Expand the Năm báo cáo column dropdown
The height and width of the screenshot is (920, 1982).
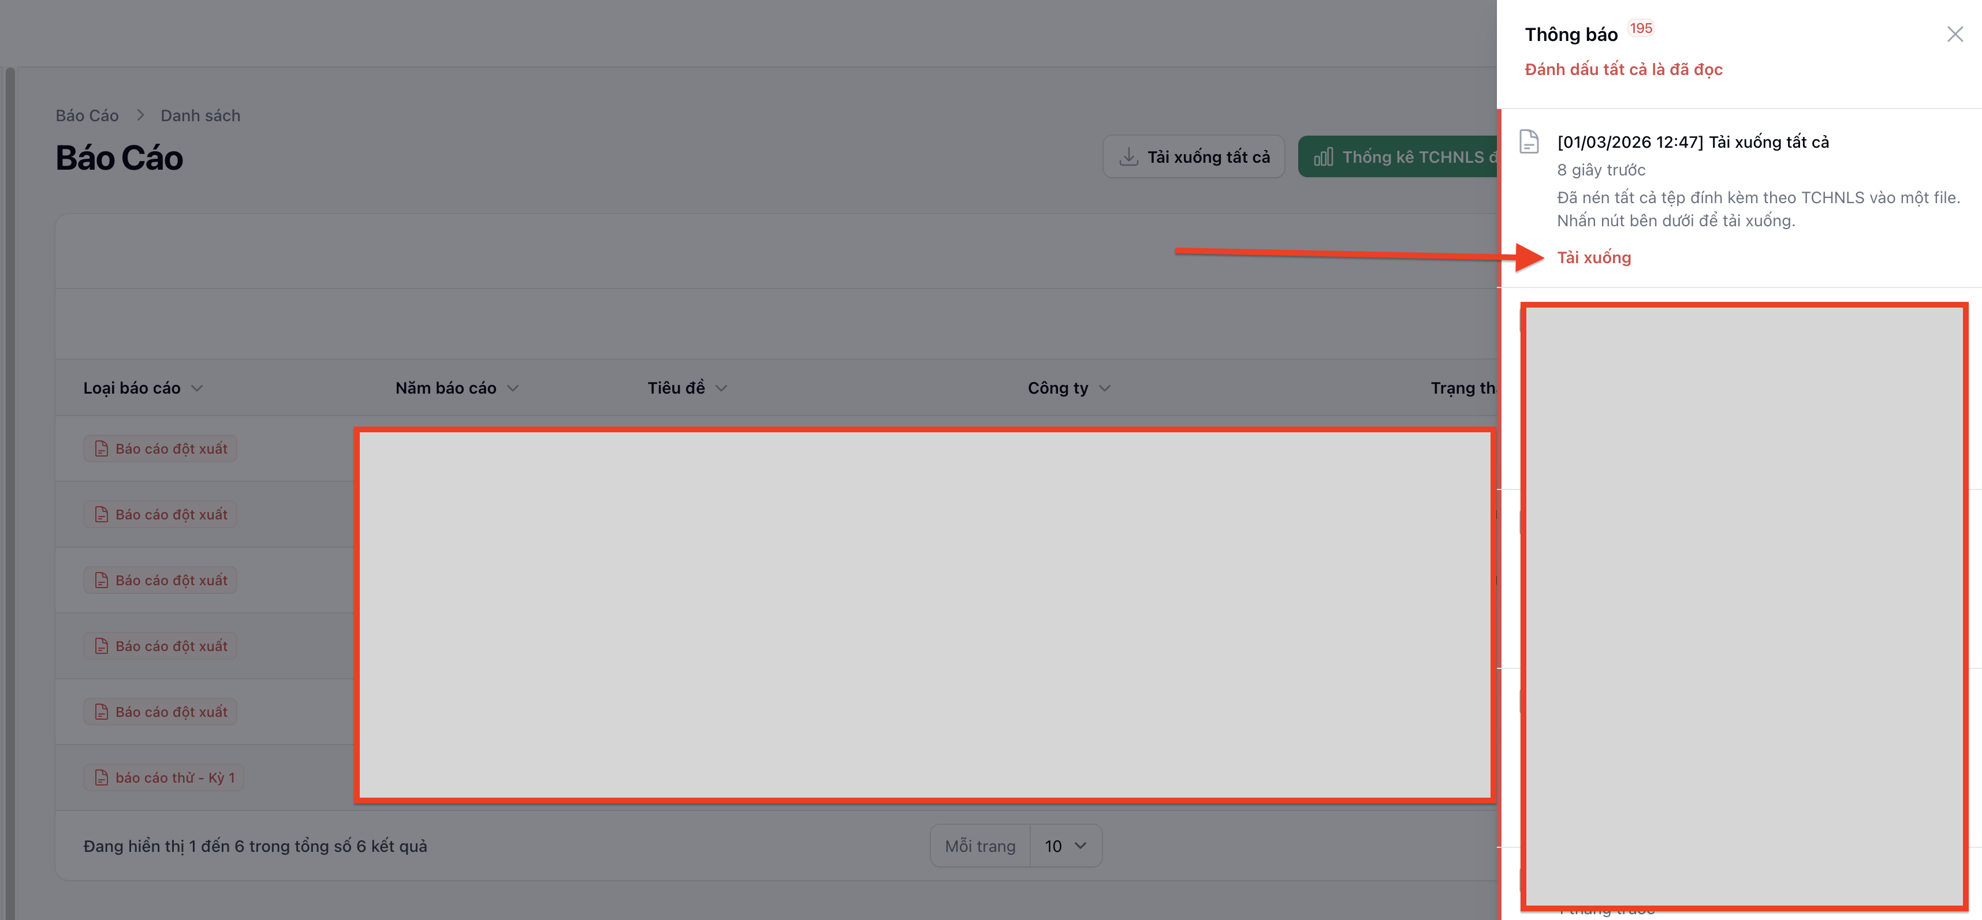(513, 388)
